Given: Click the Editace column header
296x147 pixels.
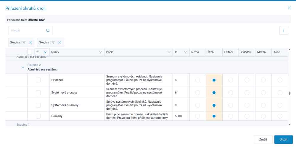Looking at the screenshot, I should pyautogui.click(x=231, y=52).
